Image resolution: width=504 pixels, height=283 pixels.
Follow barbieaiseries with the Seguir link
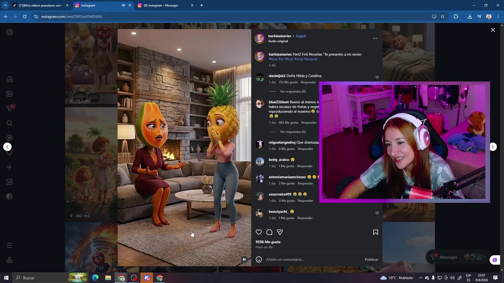(301, 36)
